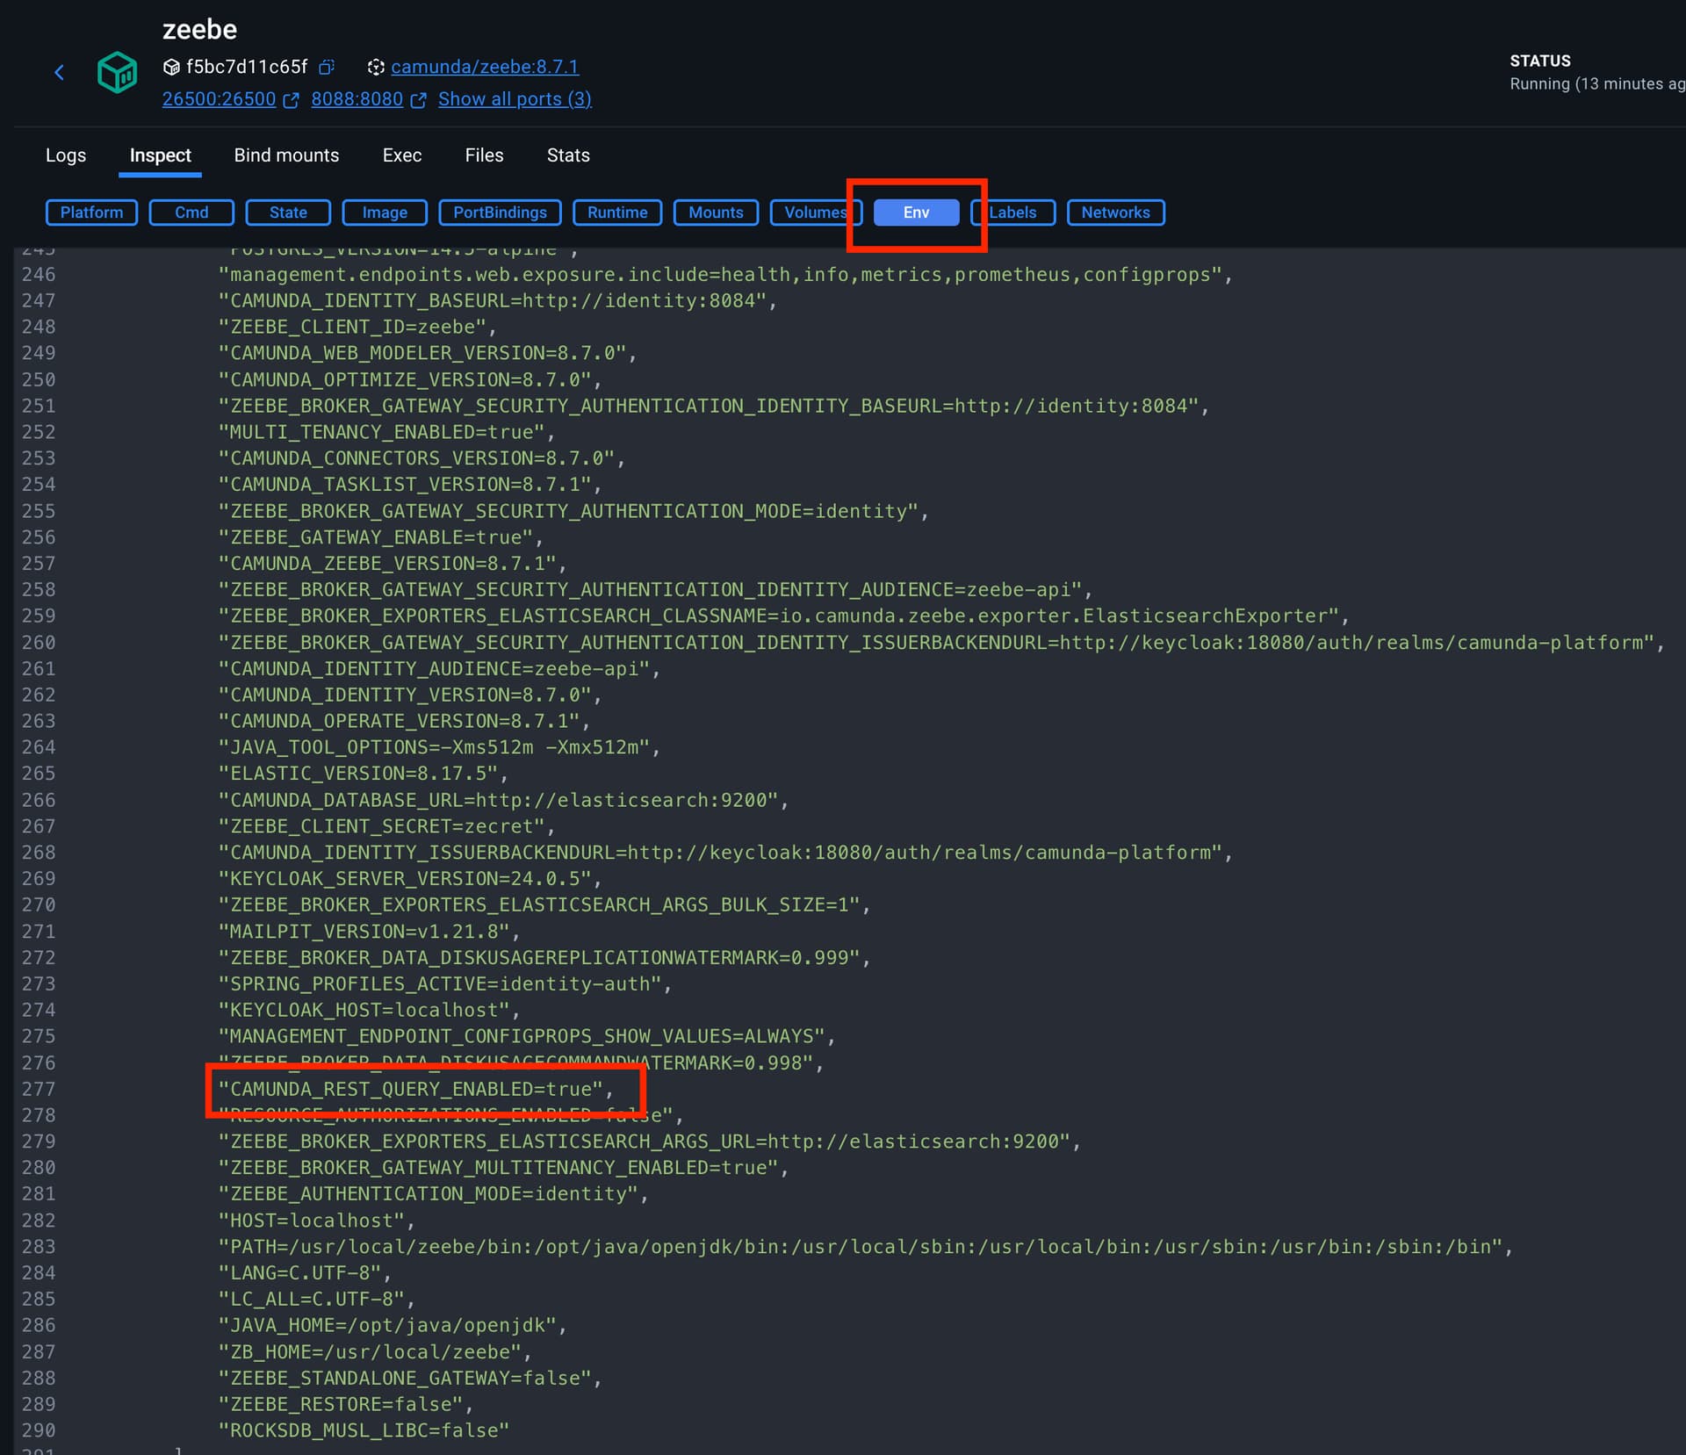This screenshot has width=1686, height=1455.
Task: Jump to the Volumes section
Action: (x=816, y=212)
